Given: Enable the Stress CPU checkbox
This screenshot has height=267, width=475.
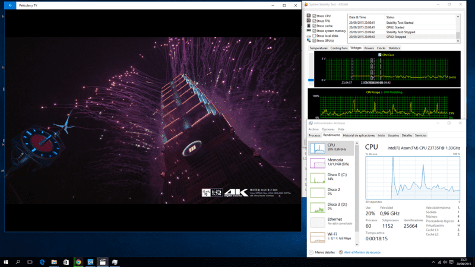Looking at the screenshot, I should [x=314, y=16].
